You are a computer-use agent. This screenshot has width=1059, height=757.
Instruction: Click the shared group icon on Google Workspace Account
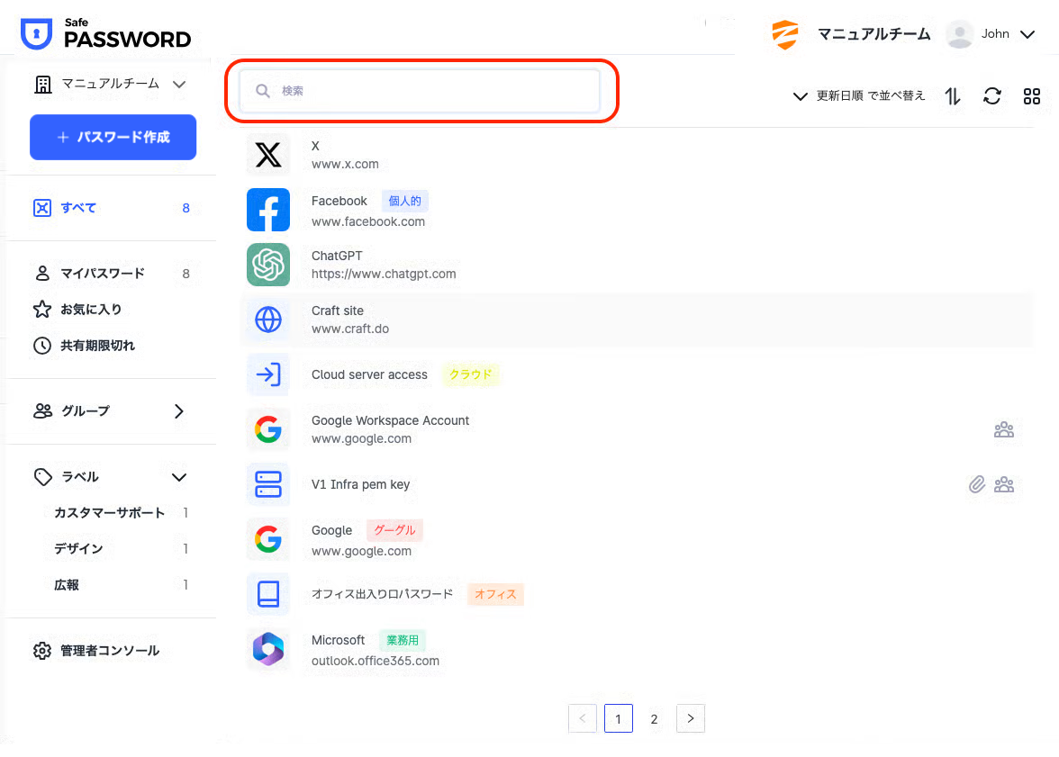tap(1004, 429)
